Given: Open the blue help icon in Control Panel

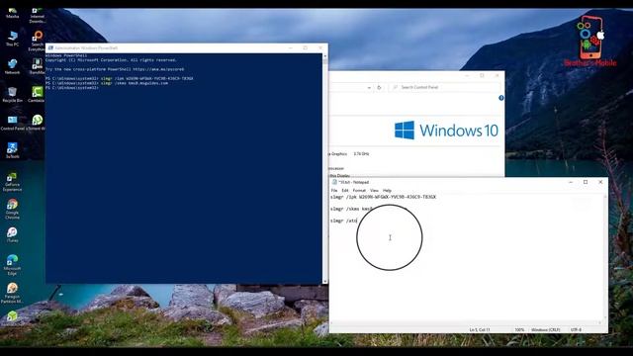Looking at the screenshot, I should 501,98.
